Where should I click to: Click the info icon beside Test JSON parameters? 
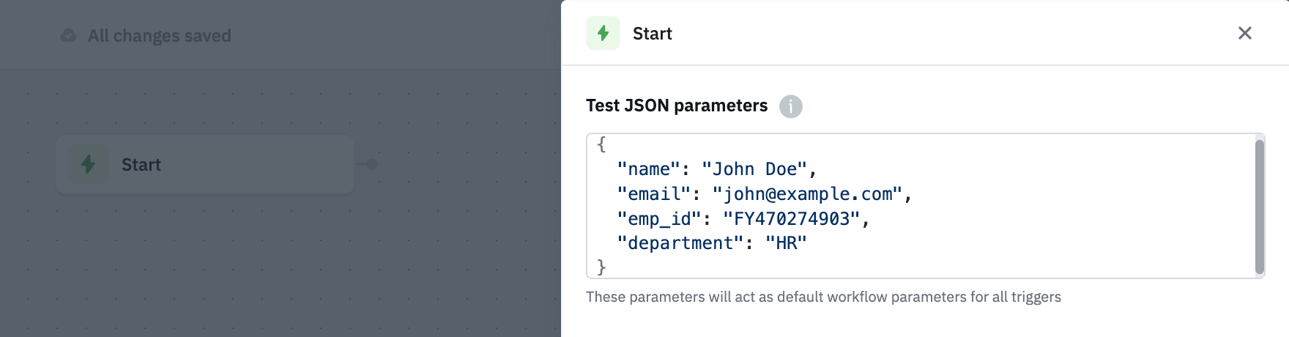tap(790, 106)
